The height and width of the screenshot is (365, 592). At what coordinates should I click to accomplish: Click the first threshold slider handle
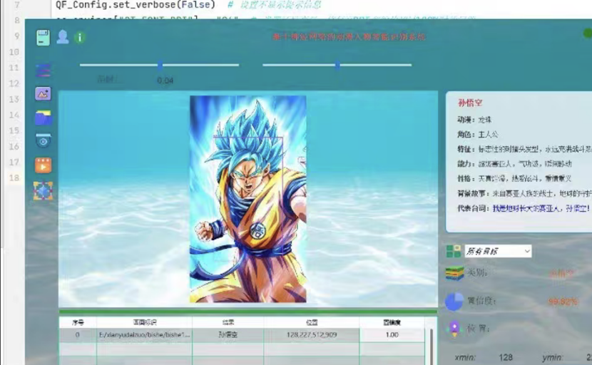[x=160, y=66]
